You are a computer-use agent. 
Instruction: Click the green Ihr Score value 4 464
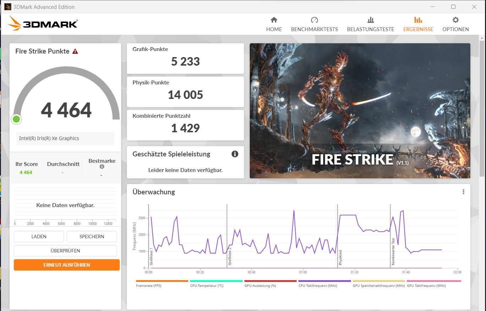pos(26,172)
